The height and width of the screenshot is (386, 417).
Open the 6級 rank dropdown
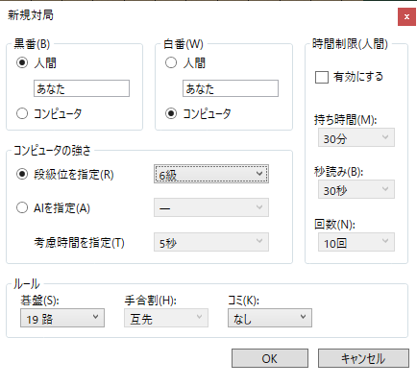pyautogui.click(x=211, y=174)
